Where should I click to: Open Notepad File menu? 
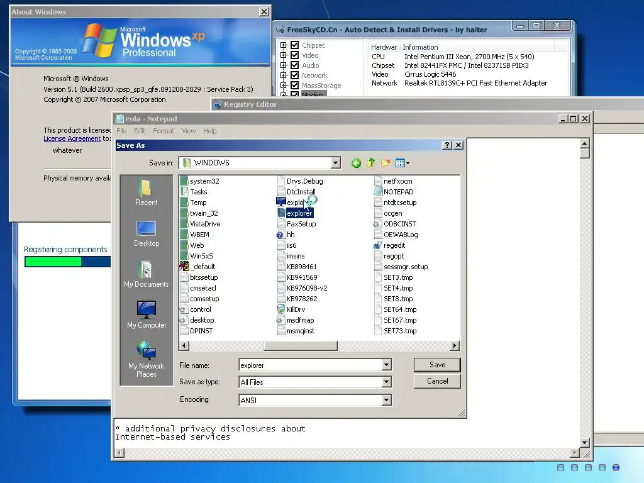[x=121, y=131]
